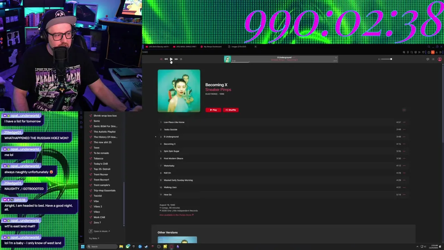444x250 pixels.
Task: Open Trip-Hop Essentials playlist
Action: point(104,191)
